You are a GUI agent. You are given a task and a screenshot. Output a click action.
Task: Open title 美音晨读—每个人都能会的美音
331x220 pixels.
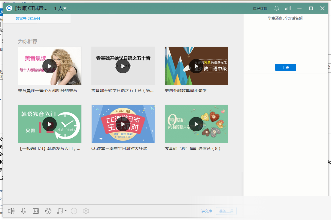pyautogui.click(x=47, y=90)
